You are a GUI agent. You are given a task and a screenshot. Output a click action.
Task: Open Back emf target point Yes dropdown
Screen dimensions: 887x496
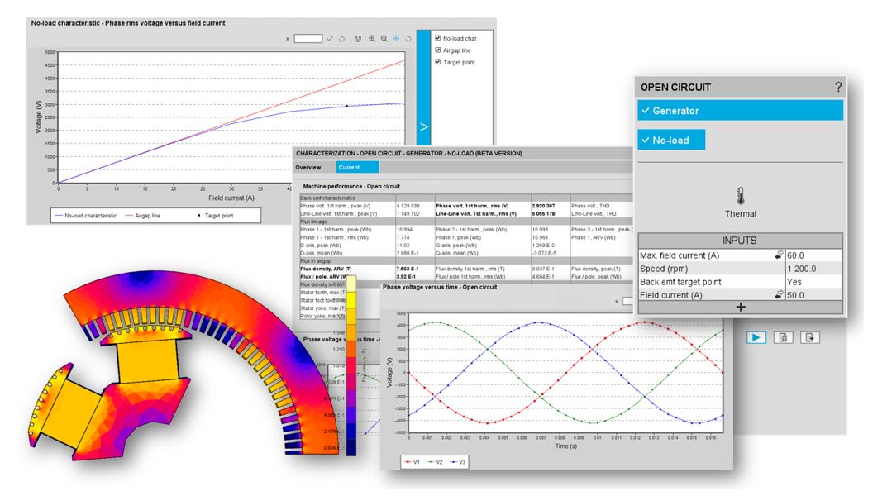(x=813, y=281)
